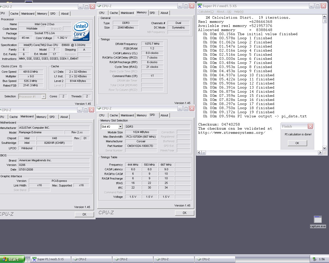Open the About menu in Super PI
Screen dimensions: 329x263
[x=224, y=12]
